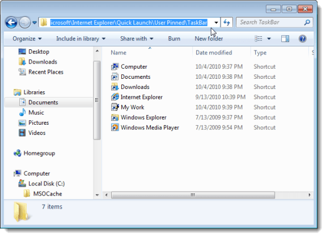
Task: Go back with the Back arrow button
Action: (11, 22)
